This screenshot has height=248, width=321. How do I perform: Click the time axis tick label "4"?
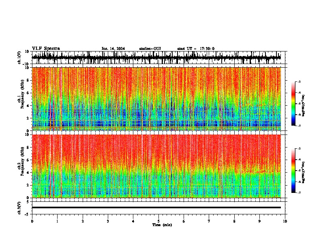(x=133, y=221)
